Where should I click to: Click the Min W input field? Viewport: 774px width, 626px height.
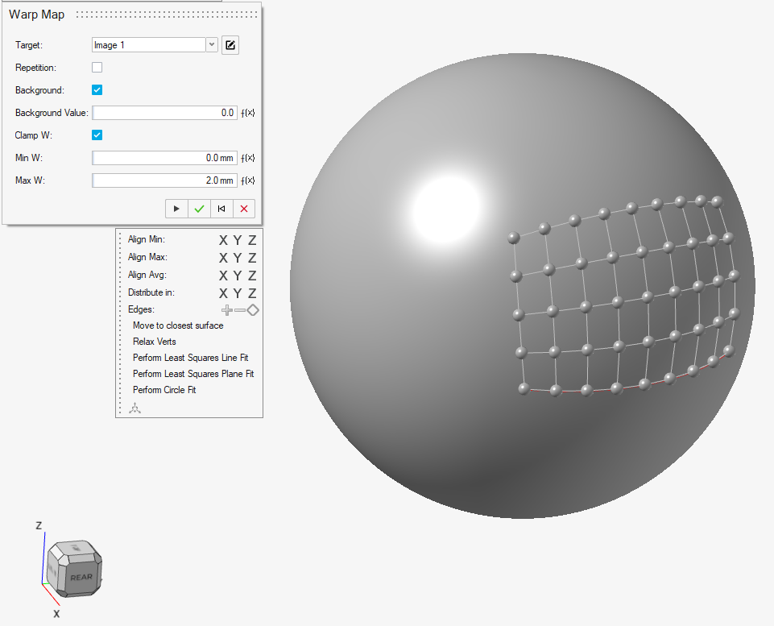click(164, 158)
